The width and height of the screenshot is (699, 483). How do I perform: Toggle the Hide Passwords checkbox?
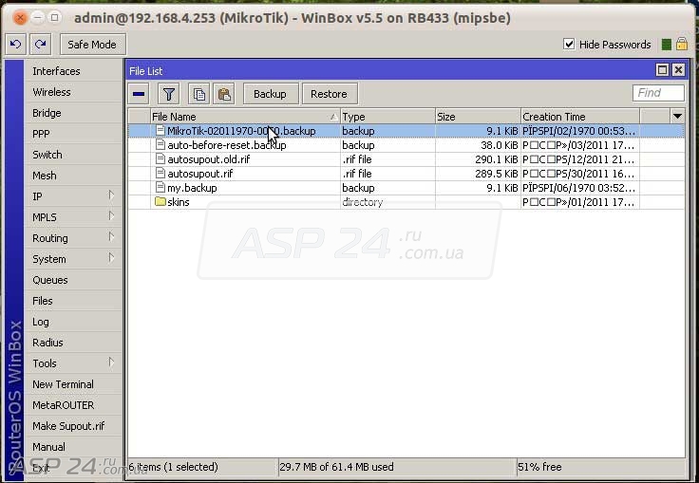(569, 44)
